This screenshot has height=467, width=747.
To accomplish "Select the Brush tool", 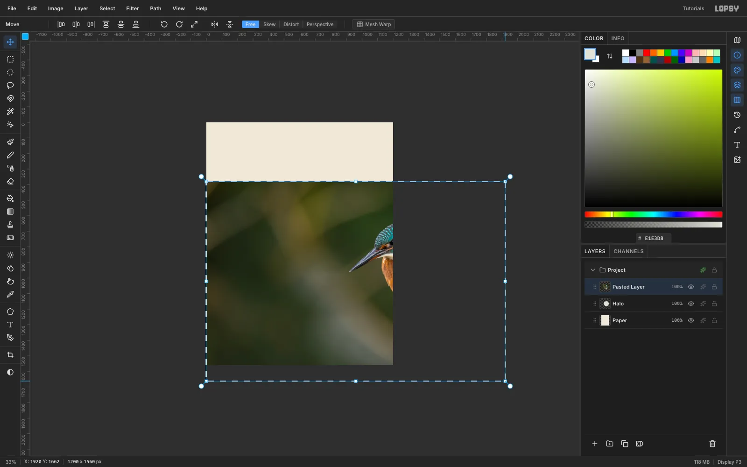I will 10,142.
